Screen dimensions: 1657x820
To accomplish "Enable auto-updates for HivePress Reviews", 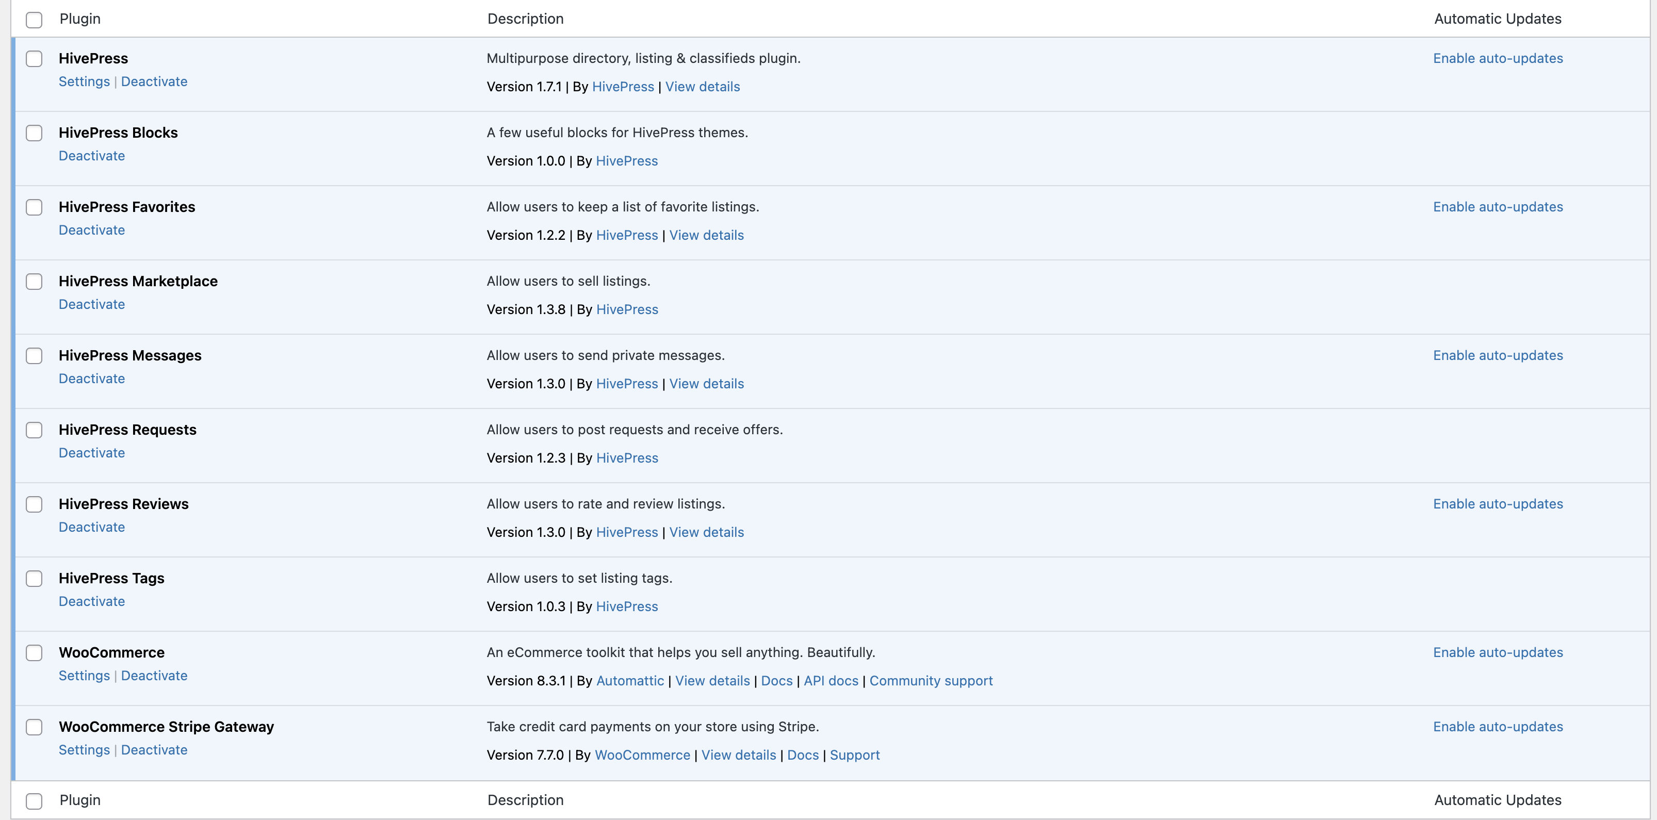I will click(x=1498, y=504).
